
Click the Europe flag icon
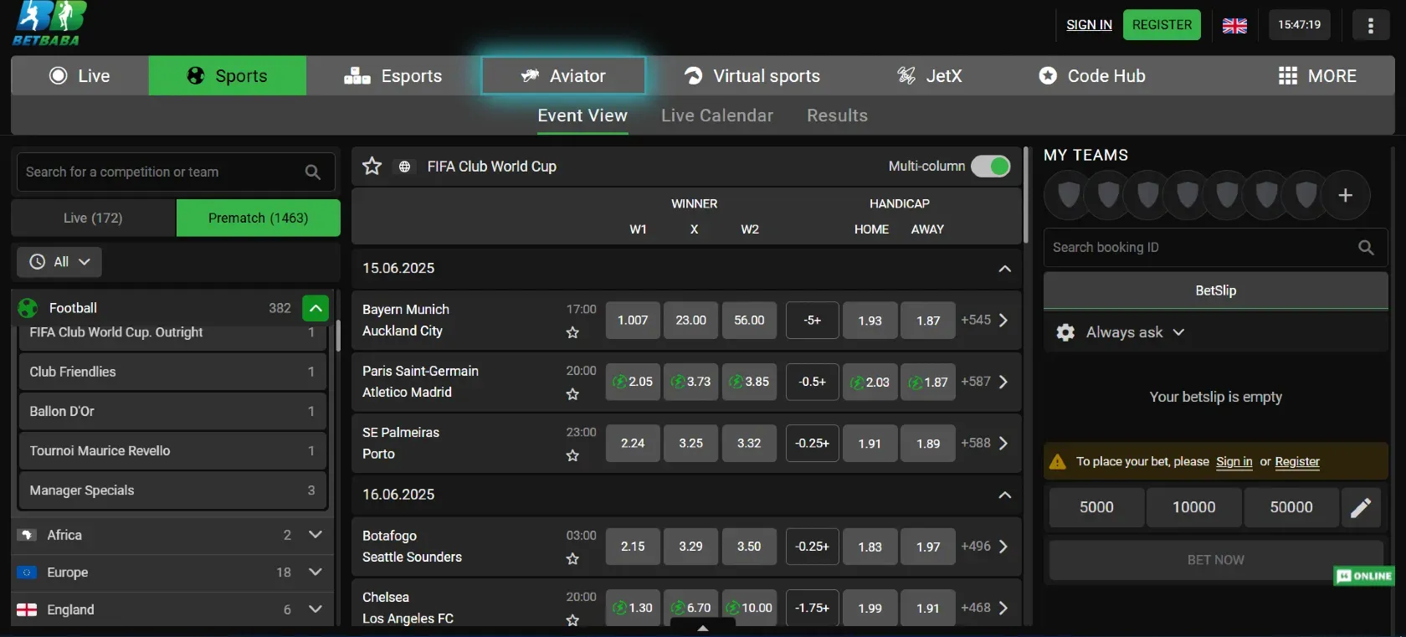pos(27,573)
